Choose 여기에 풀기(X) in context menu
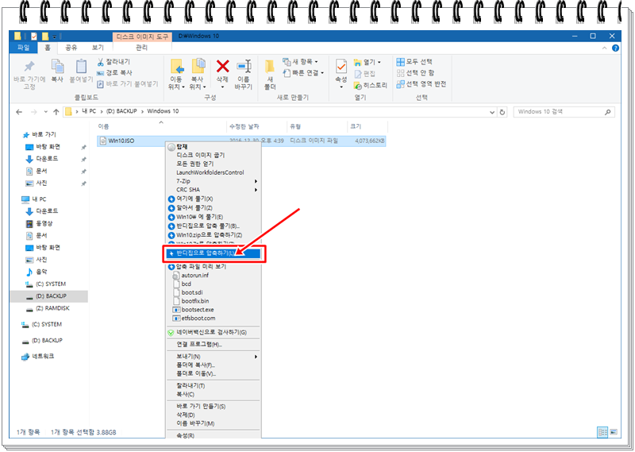 tap(213, 199)
